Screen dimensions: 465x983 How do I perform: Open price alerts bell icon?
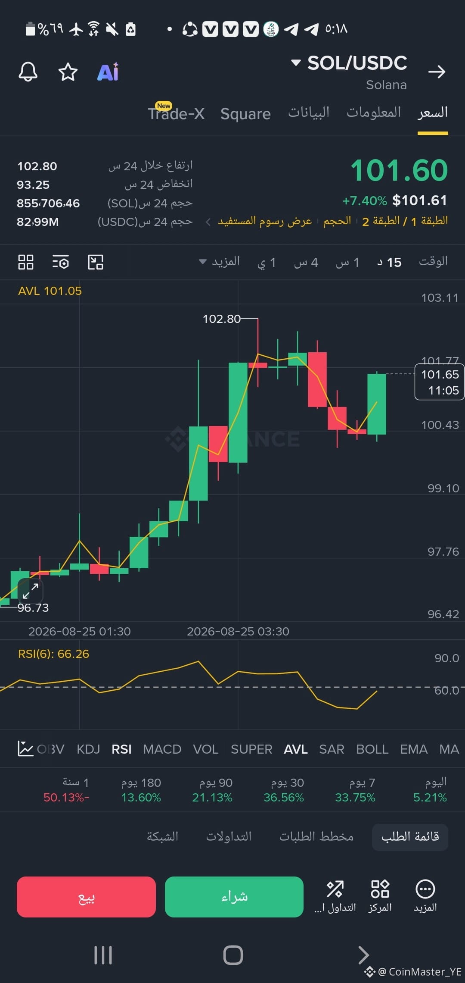tap(28, 72)
